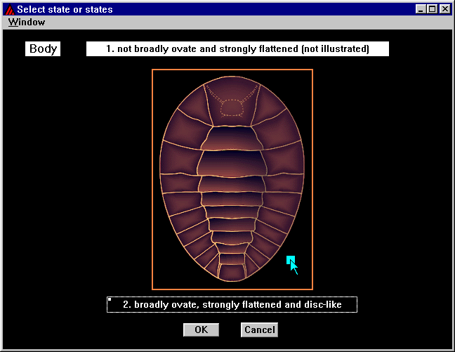Click the 'disc-like' text in state 2
The image size is (455, 352).
322,305
